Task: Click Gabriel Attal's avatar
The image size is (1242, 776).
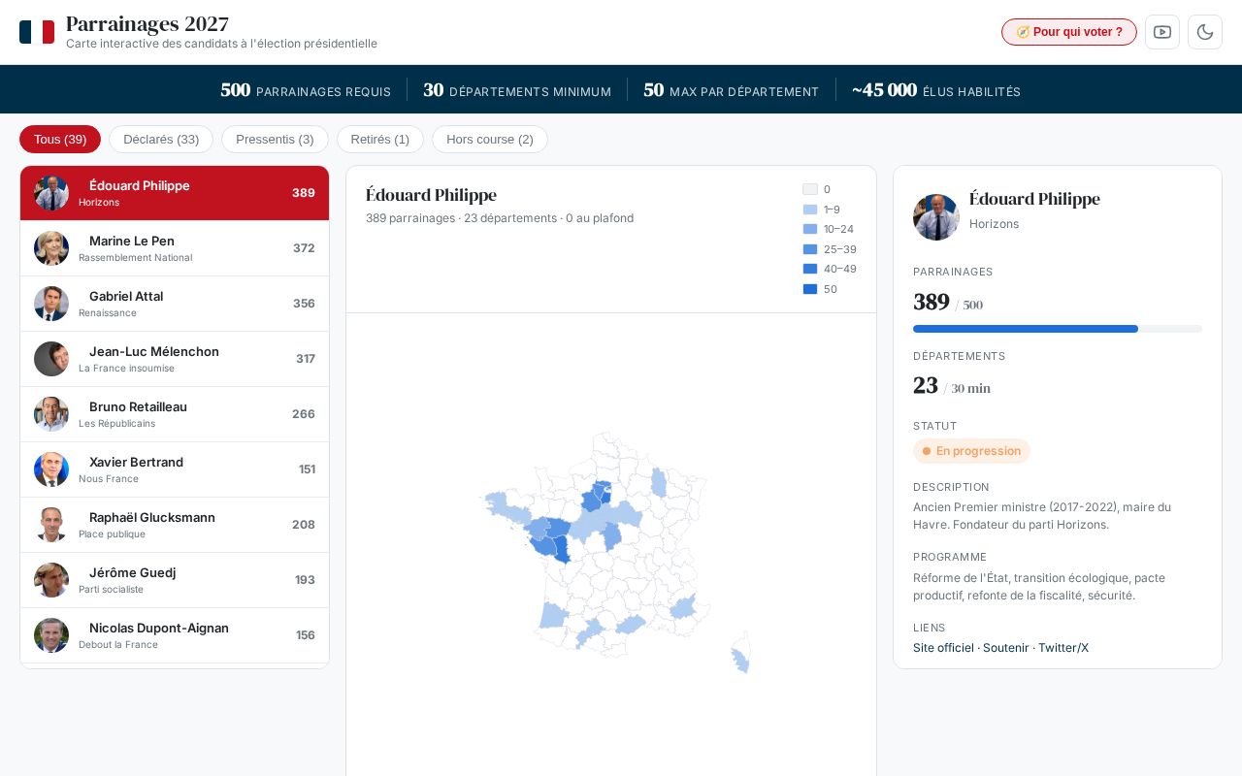Action: (x=51, y=304)
